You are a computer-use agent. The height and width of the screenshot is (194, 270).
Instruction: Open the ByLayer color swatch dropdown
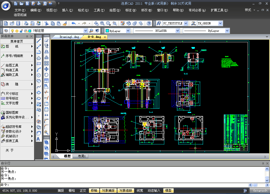[x=128, y=31]
